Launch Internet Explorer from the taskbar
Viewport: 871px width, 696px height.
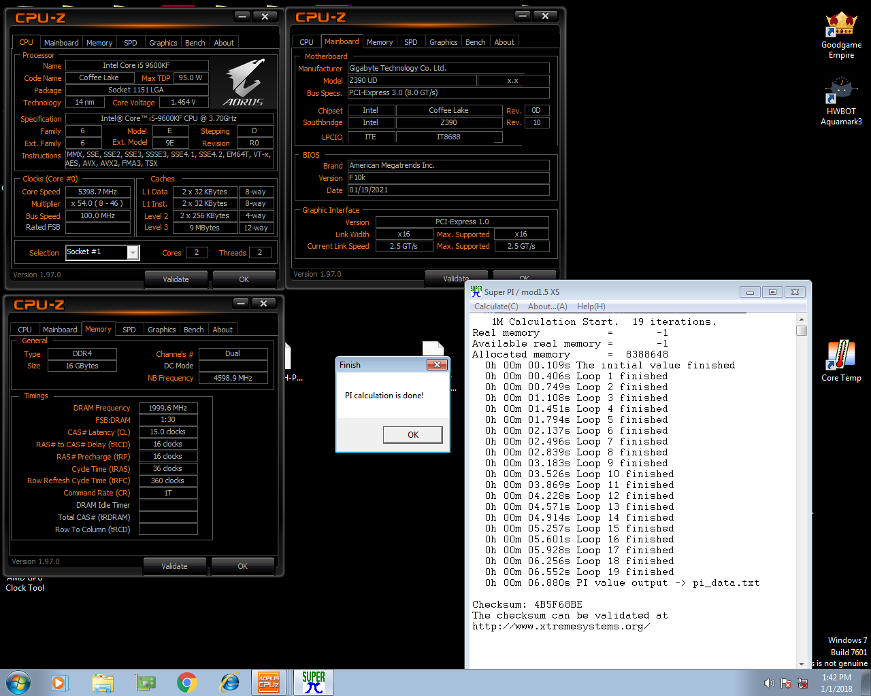pyautogui.click(x=230, y=682)
